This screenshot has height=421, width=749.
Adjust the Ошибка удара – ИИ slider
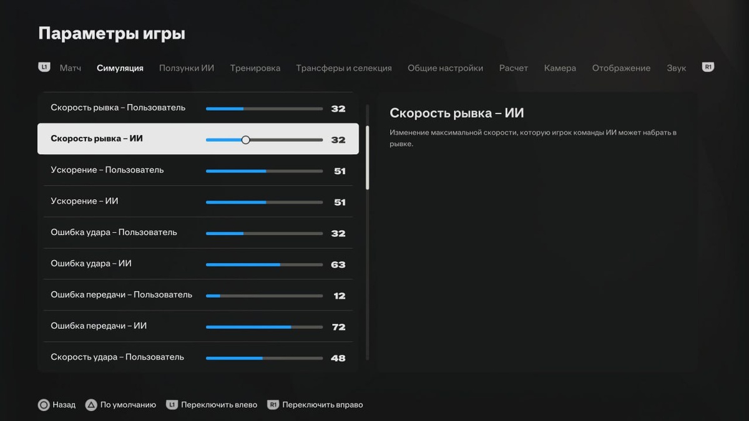point(265,264)
